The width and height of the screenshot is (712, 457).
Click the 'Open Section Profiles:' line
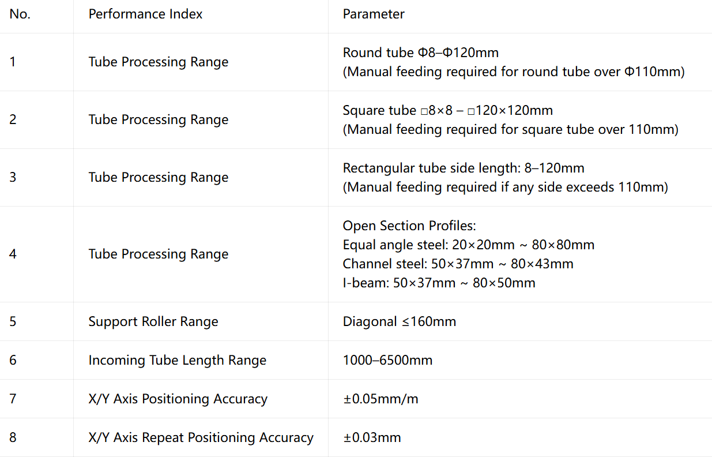click(409, 226)
